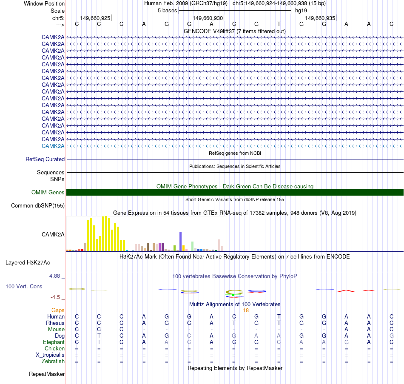Screen dimensions: 404x384
Task: Click the Dog alignment row label
Action: pos(60,336)
